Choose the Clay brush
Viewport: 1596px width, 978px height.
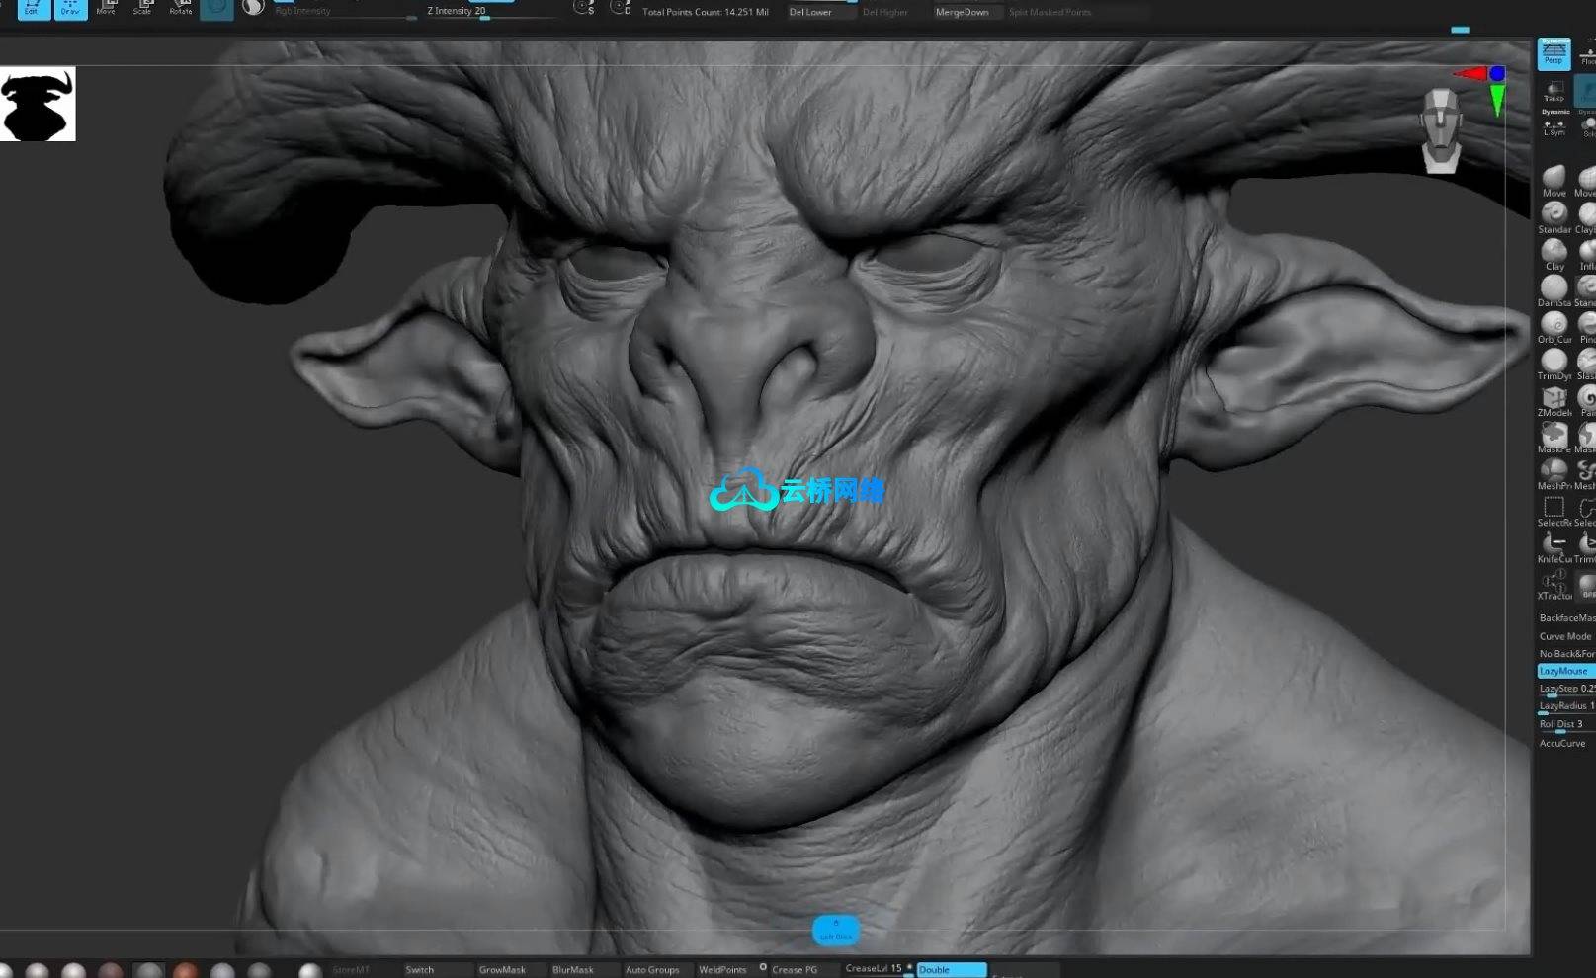(x=1554, y=251)
